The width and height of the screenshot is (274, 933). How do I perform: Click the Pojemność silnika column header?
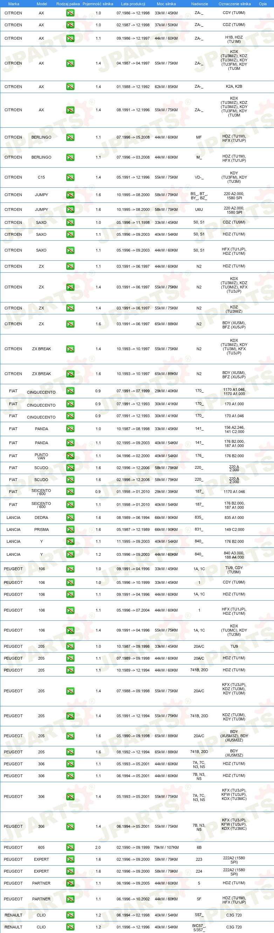98,4
